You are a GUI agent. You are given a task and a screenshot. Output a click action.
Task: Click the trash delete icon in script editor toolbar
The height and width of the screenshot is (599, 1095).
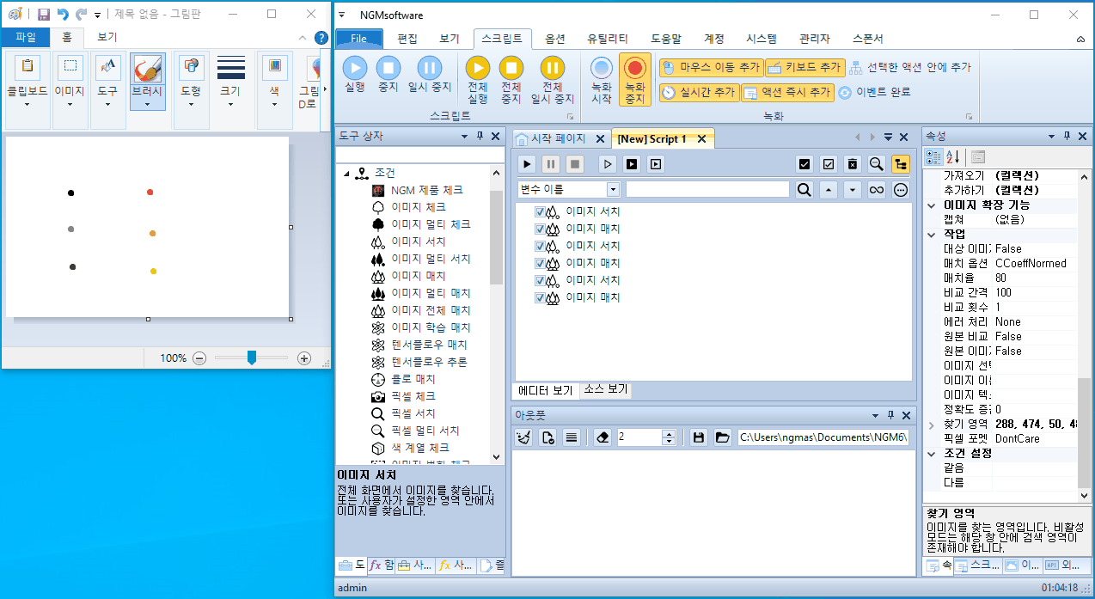click(x=852, y=163)
